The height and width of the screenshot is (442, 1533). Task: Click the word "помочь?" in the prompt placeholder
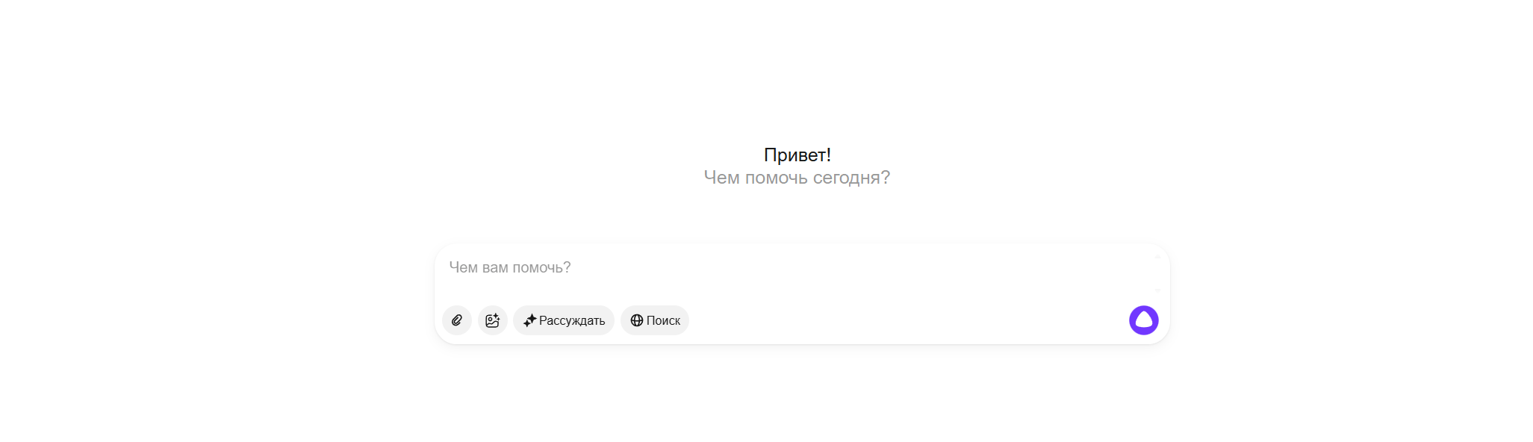[x=541, y=267]
